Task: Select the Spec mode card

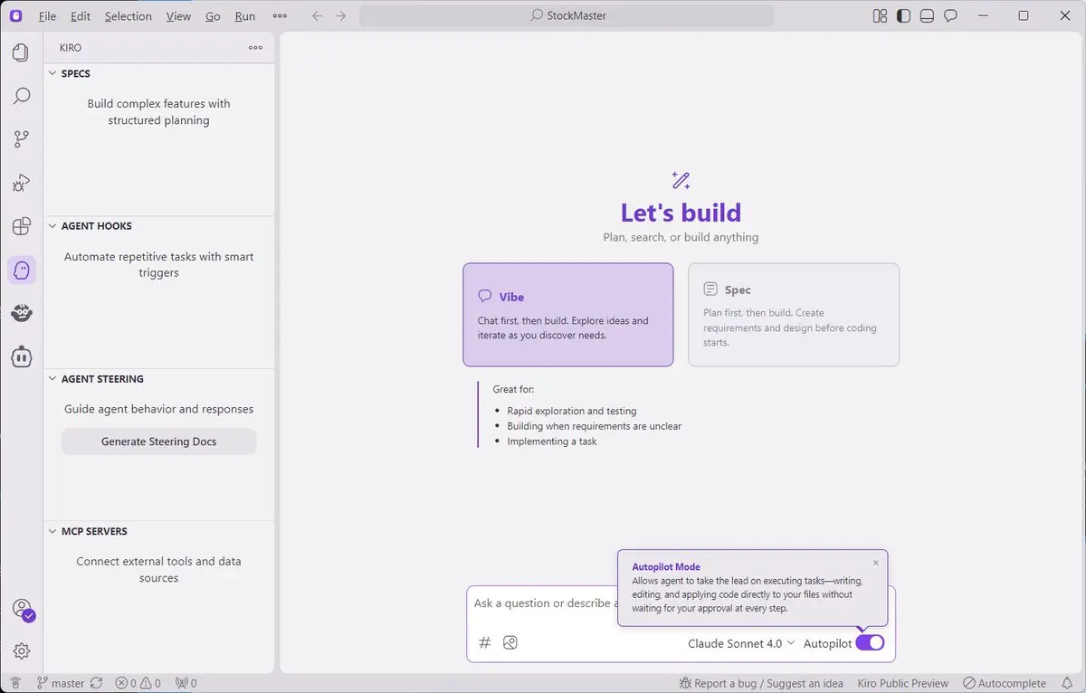Action: [794, 315]
